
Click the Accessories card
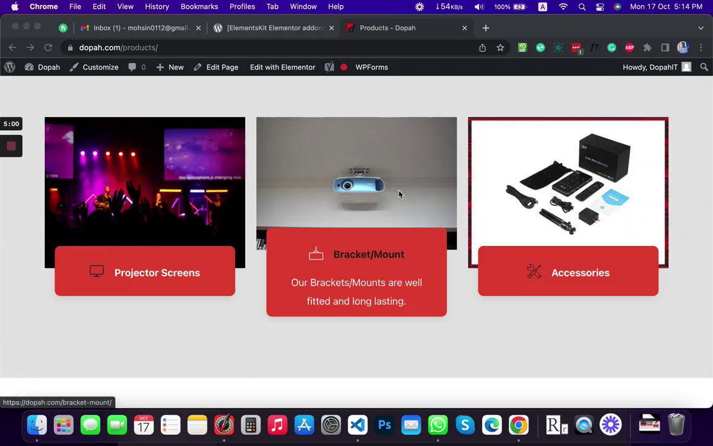pos(568,271)
